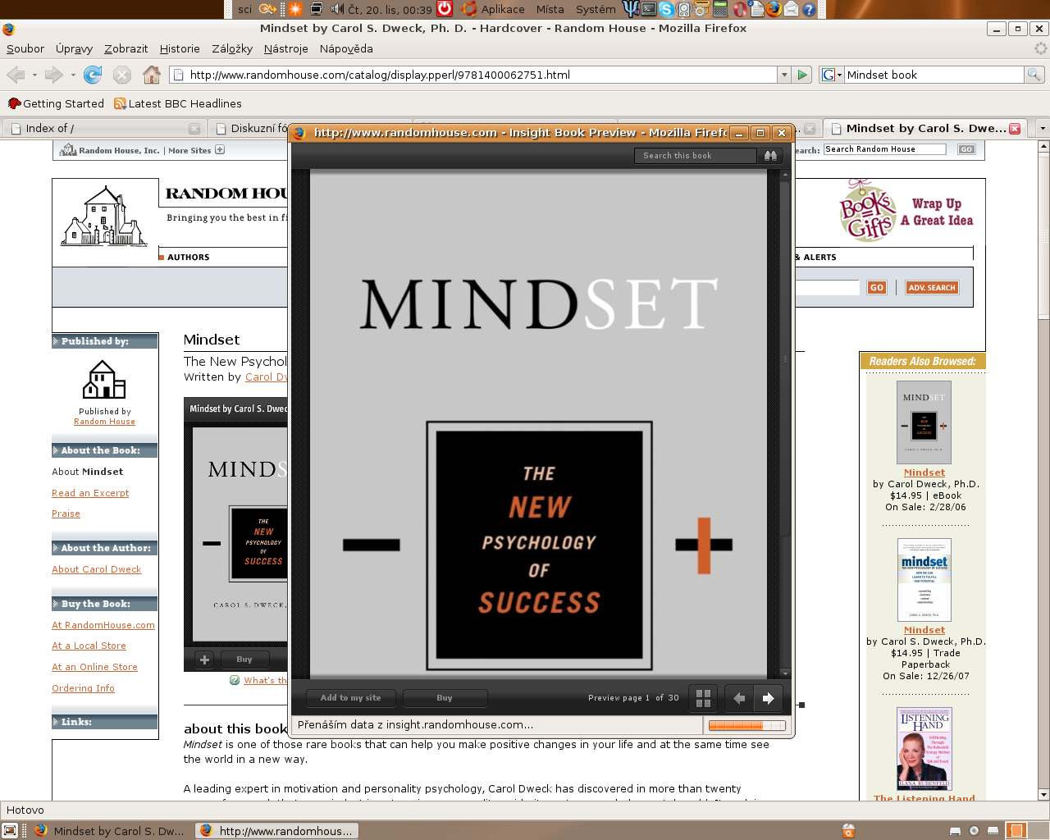Click the ADV. SEARCH button
Viewport: 1050px width, 840px height.
[932, 288]
